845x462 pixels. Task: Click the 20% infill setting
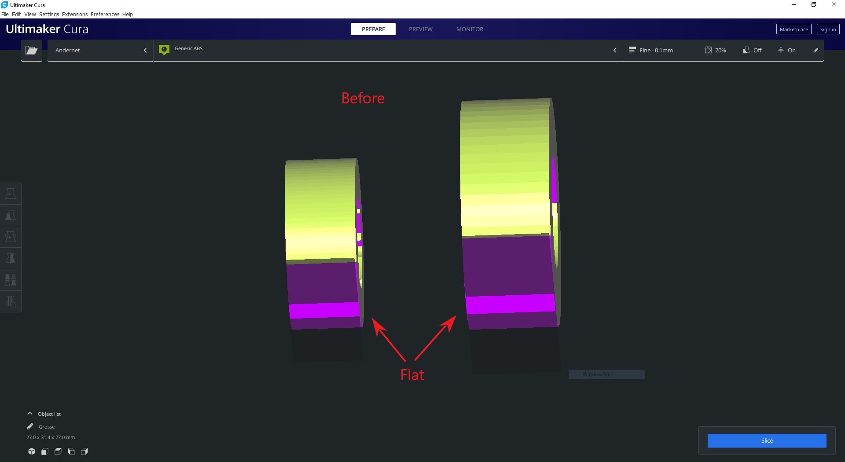click(715, 50)
